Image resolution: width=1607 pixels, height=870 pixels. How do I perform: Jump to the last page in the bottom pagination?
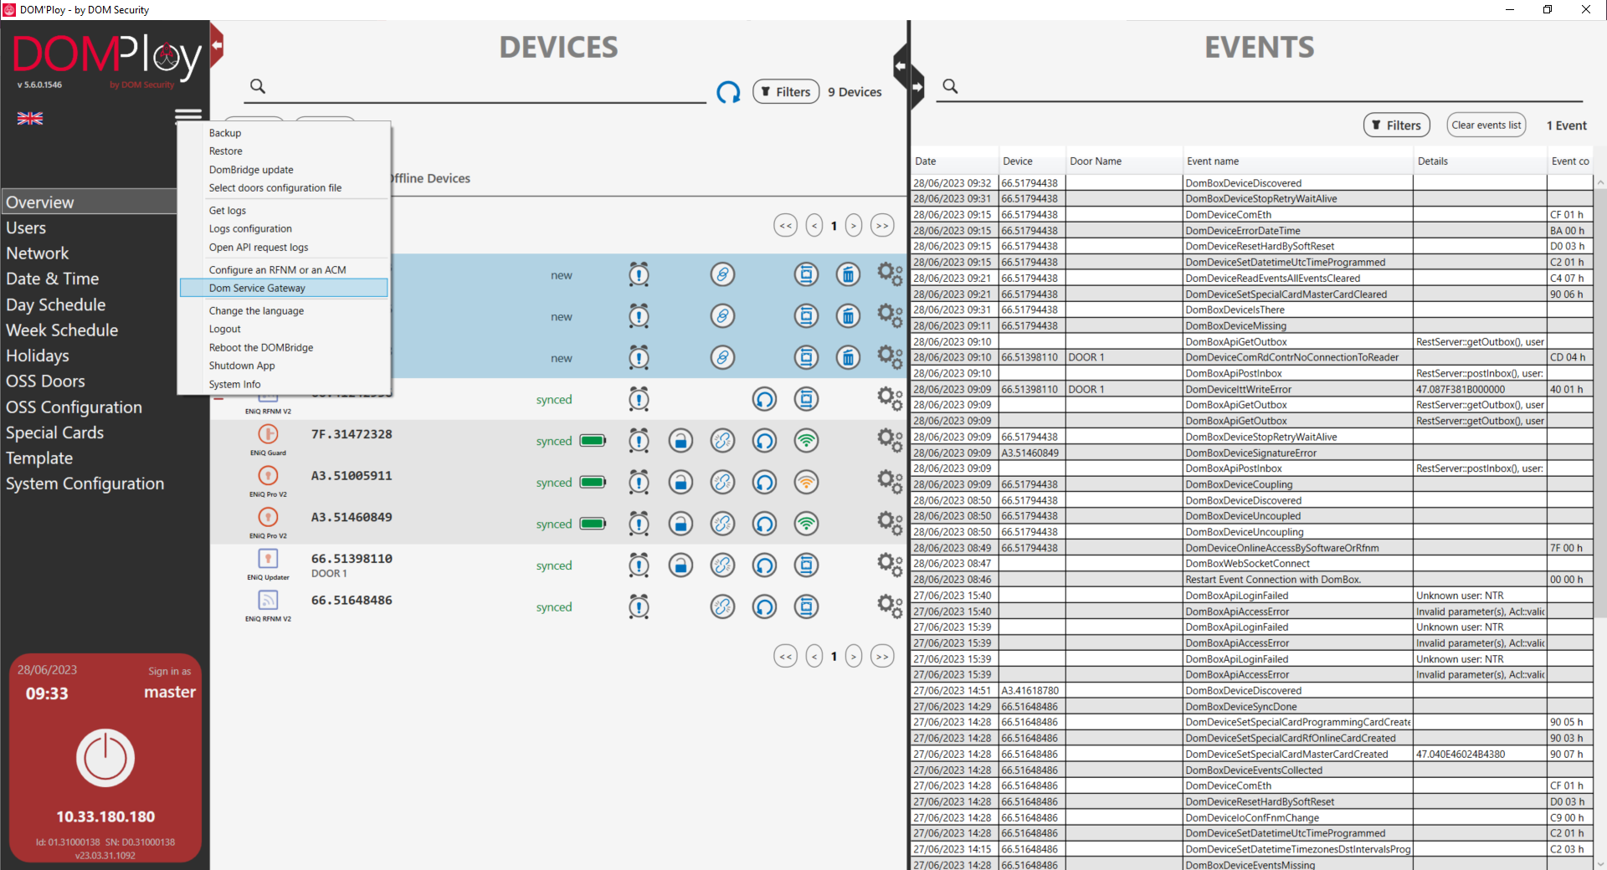point(882,657)
